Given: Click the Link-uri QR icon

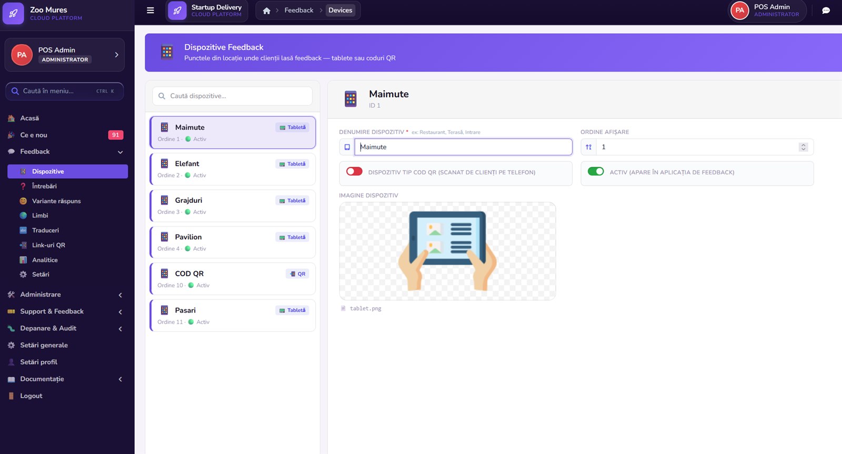Looking at the screenshot, I should tap(23, 245).
